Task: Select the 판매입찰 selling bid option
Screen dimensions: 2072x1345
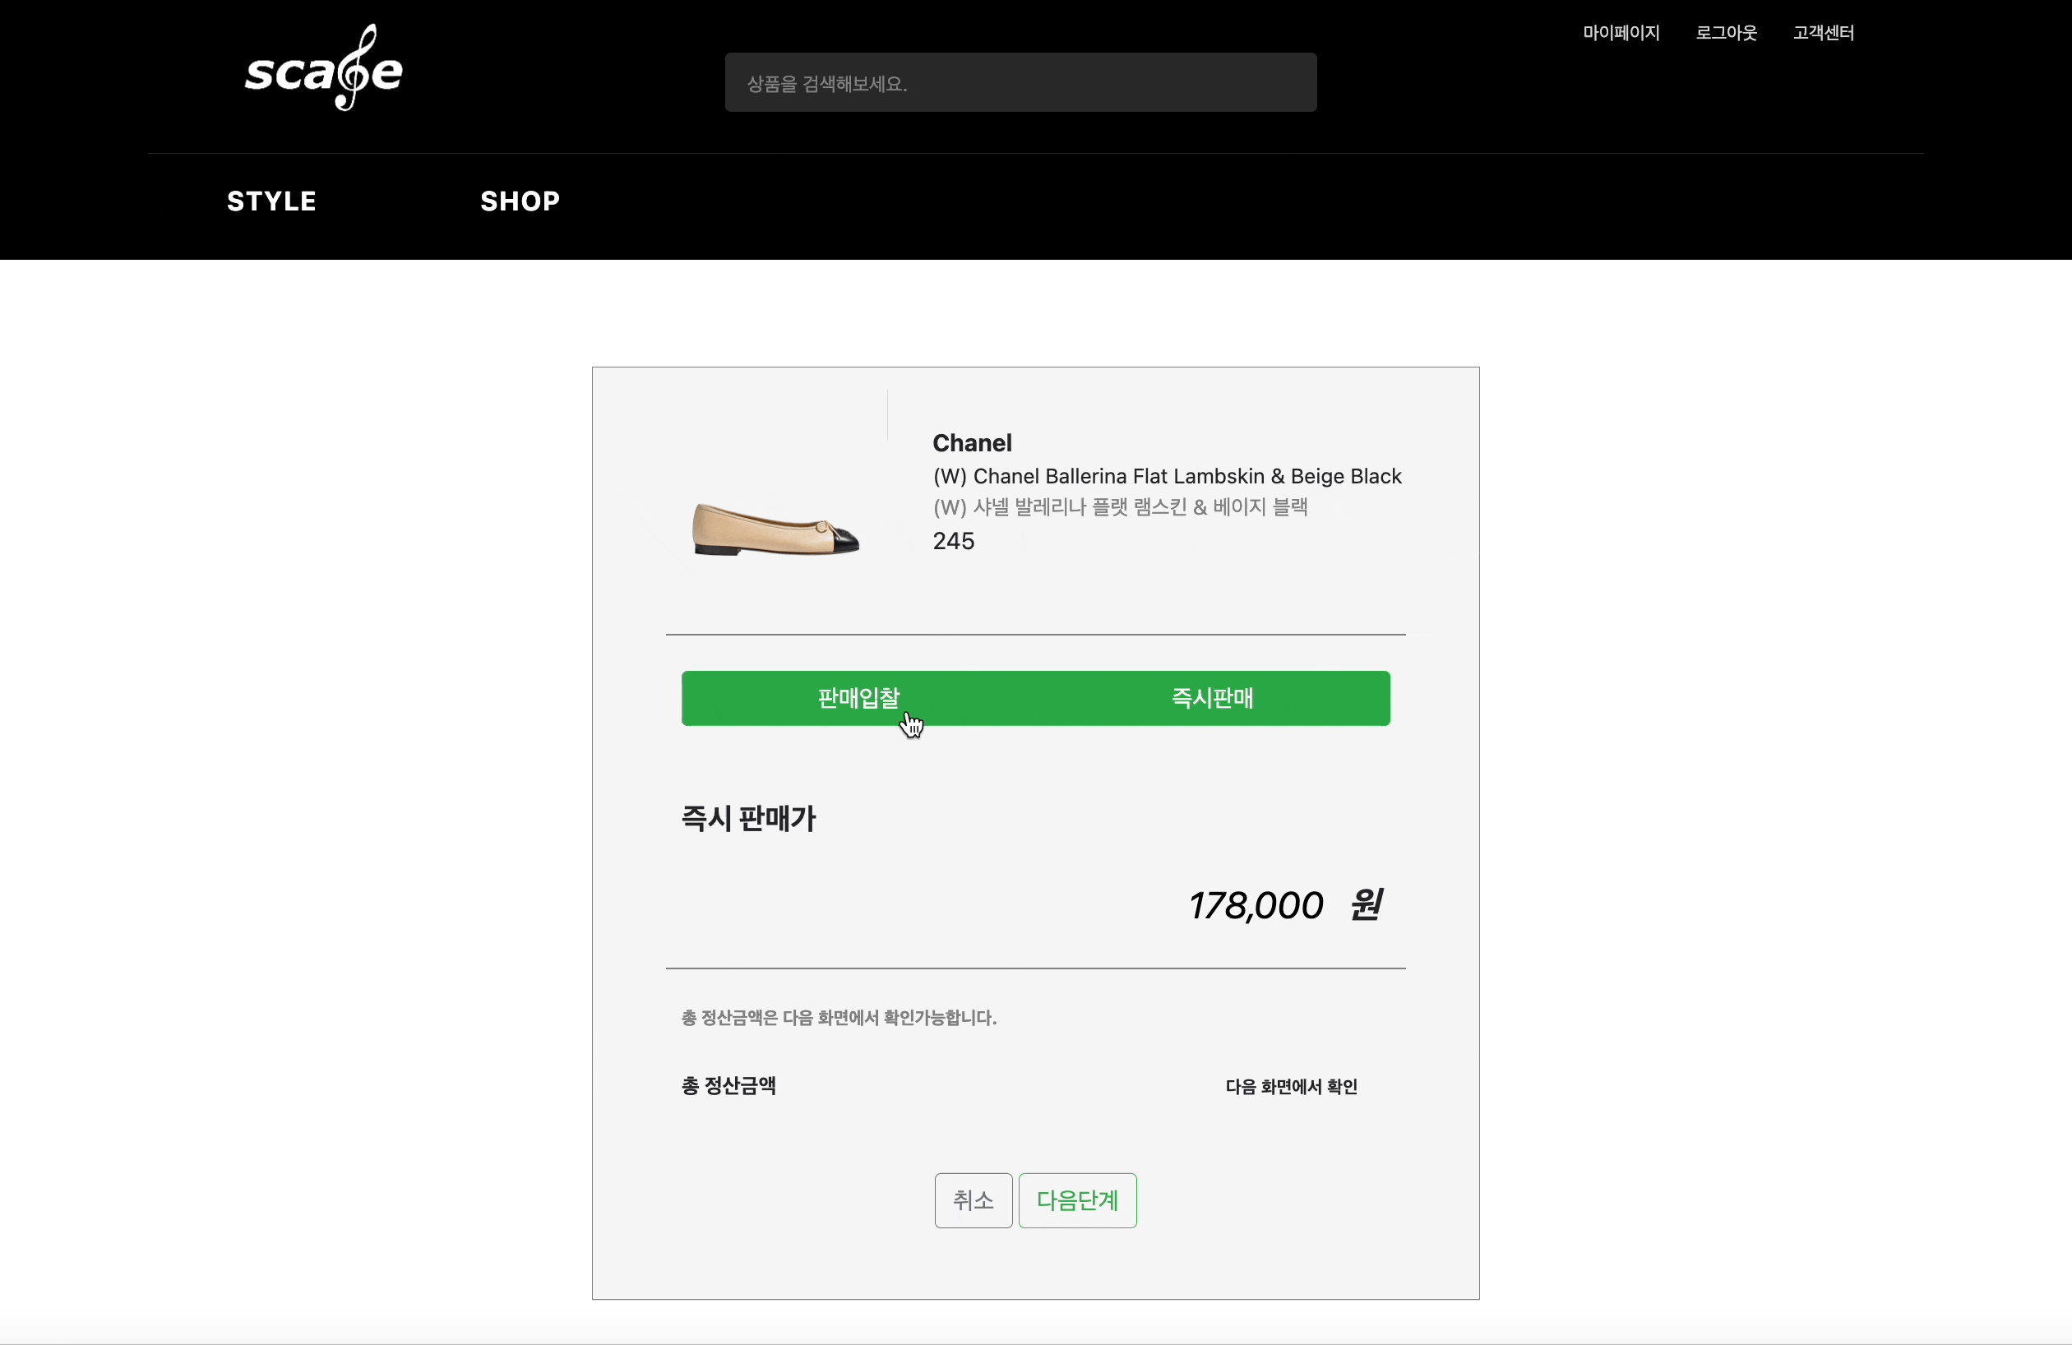Action: point(858,698)
